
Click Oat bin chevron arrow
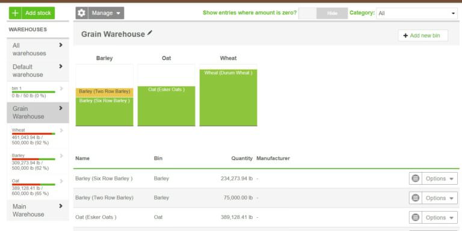(61, 181)
